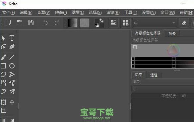194x122 pixels.
Task: Redo the last action
Action: (57, 23)
